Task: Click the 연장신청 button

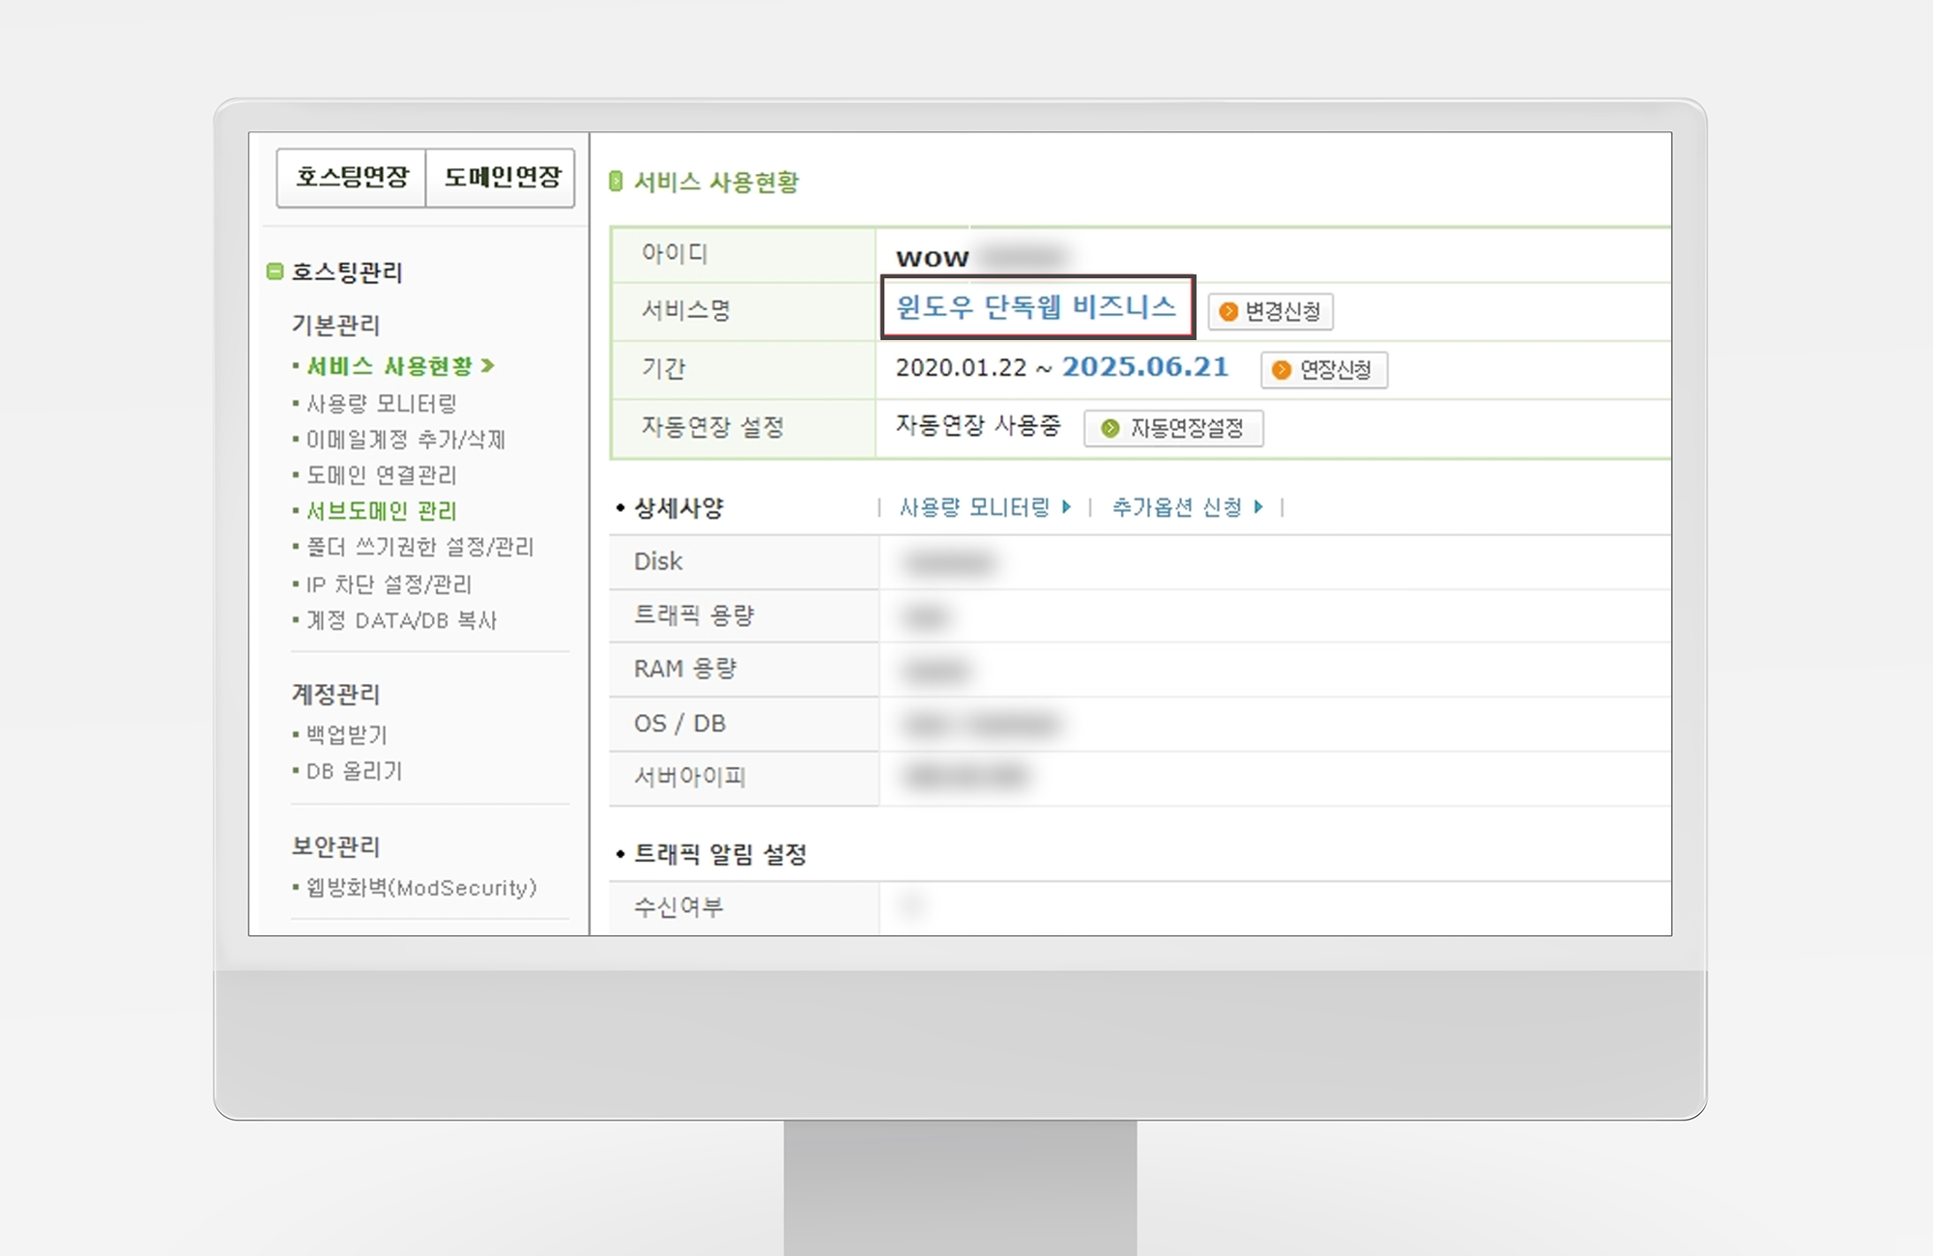Action: (1324, 370)
